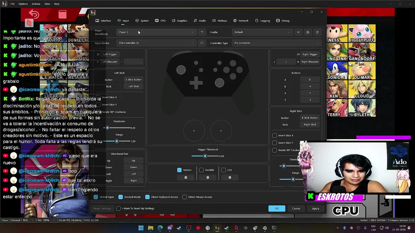Launch Microsoft Edge from taskbar

pos(160,228)
